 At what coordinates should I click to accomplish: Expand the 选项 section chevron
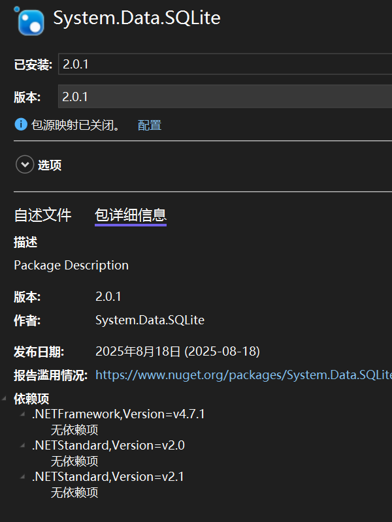(25, 164)
